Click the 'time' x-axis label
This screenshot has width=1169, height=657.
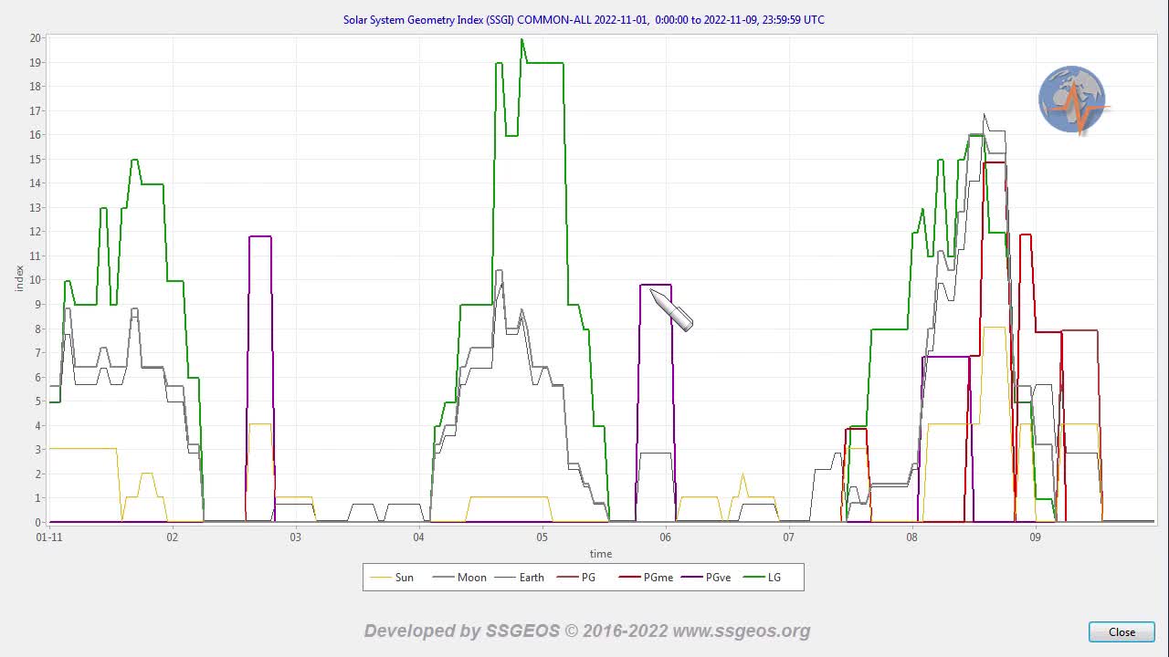pyautogui.click(x=600, y=554)
